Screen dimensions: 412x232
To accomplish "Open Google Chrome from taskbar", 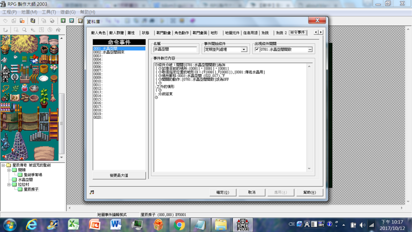I will point(179,225).
